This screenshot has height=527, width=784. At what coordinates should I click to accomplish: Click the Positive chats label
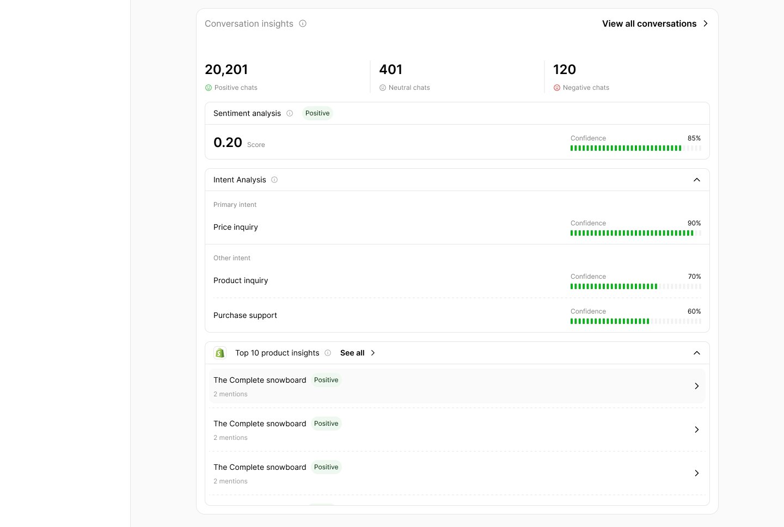(x=236, y=88)
